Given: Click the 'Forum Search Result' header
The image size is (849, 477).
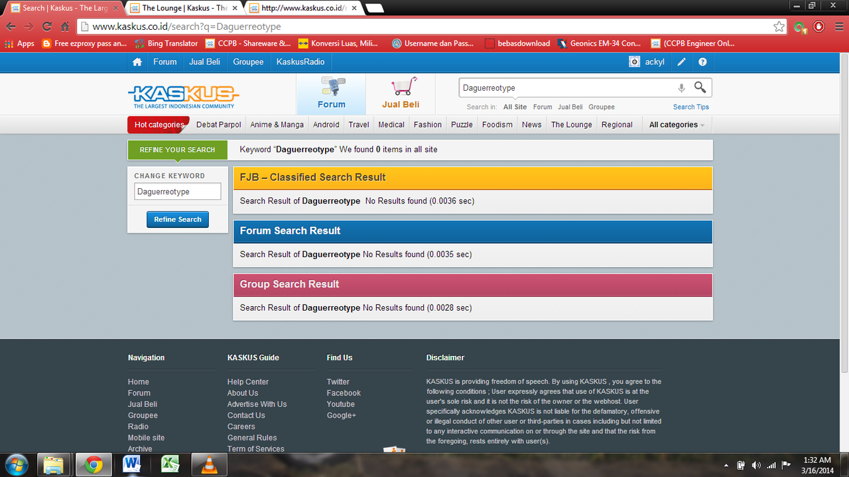Looking at the screenshot, I should [x=473, y=231].
